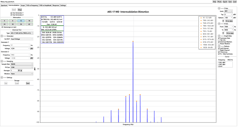Set attenuation to 0
The width and height of the screenshot is (239, 131).
(5, 21)
